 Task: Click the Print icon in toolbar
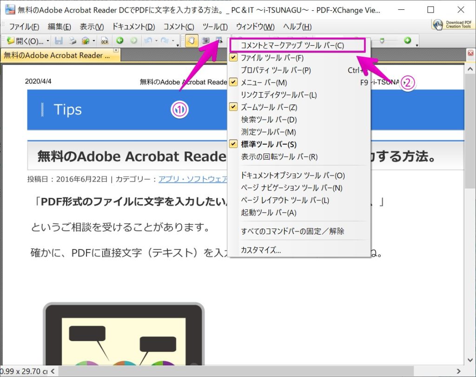point(72,40)
